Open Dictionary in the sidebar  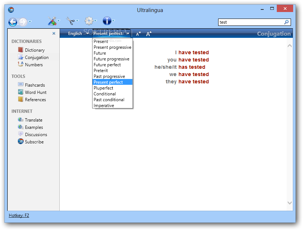35,50
